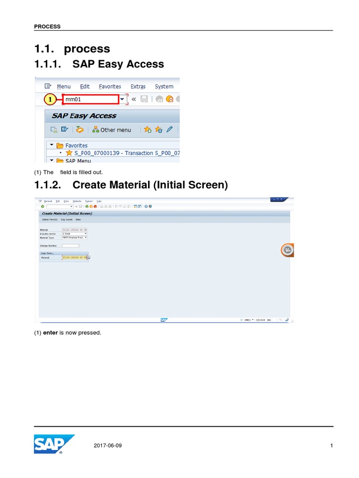Click the Org. Levels button
359x478 pixels.
coord(66,219)
